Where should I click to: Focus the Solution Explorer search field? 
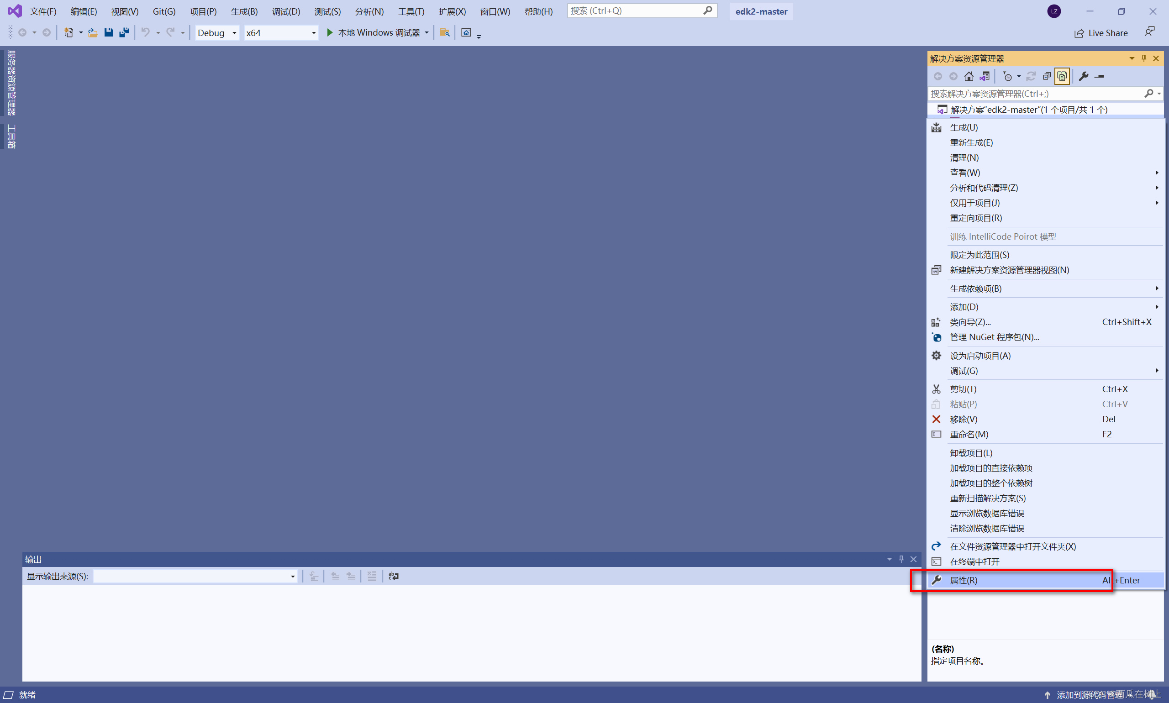(x=1035, y=94)
